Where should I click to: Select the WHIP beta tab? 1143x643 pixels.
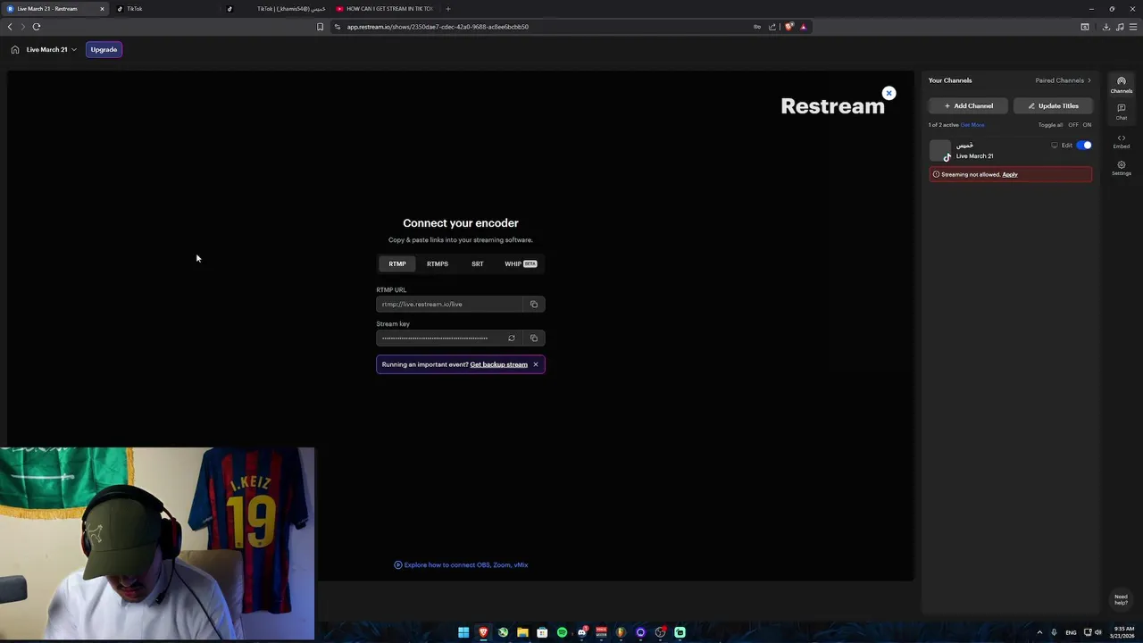click(x=521, y=264)
